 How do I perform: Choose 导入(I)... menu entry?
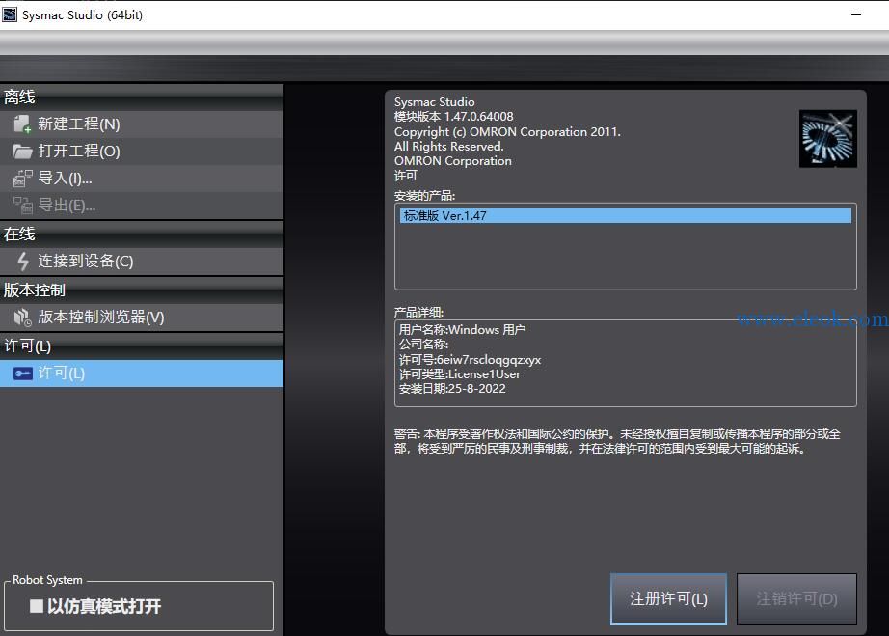pyautogui.click(x=142, y=179)
